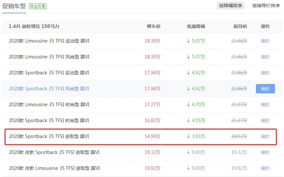Click the 操作 column header
284x177 pixels.
coord(265,26)
